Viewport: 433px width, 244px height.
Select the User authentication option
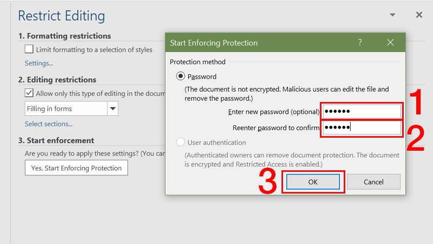pyautogui.click(x=180, y=143)
